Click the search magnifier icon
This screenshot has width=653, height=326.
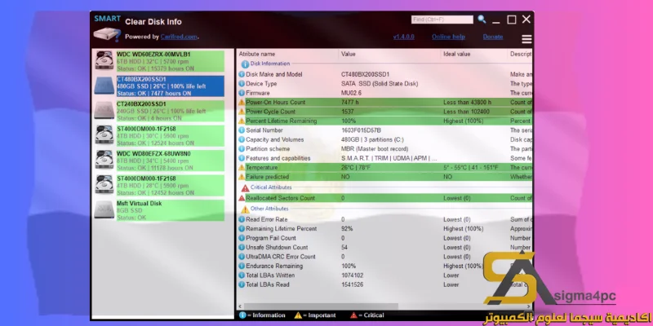point(482,19)
